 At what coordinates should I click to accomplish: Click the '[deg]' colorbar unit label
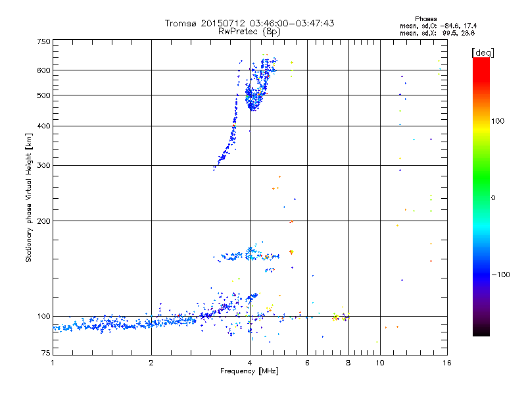[483, 53]
